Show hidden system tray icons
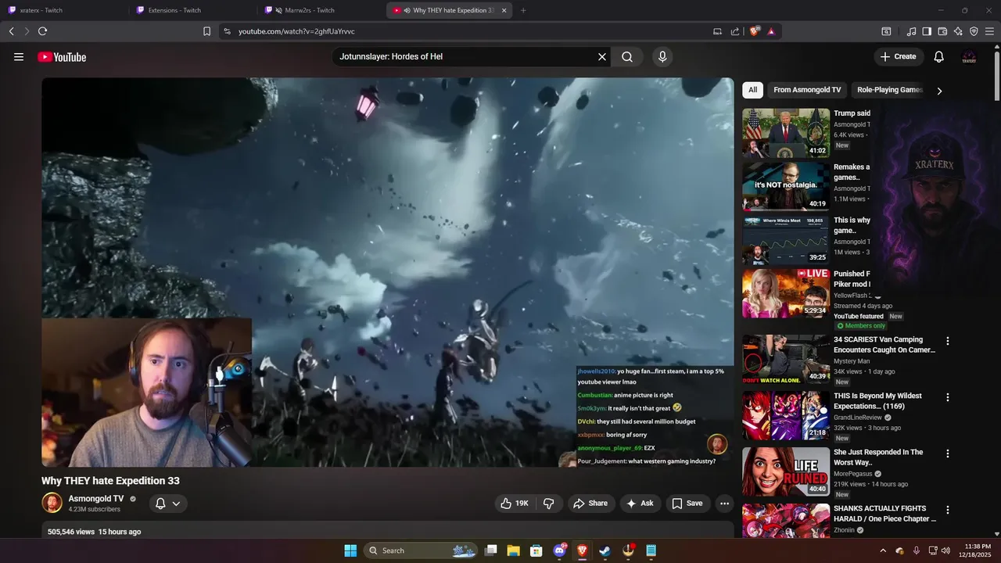The image size is (1001, 563). point(883,550)
